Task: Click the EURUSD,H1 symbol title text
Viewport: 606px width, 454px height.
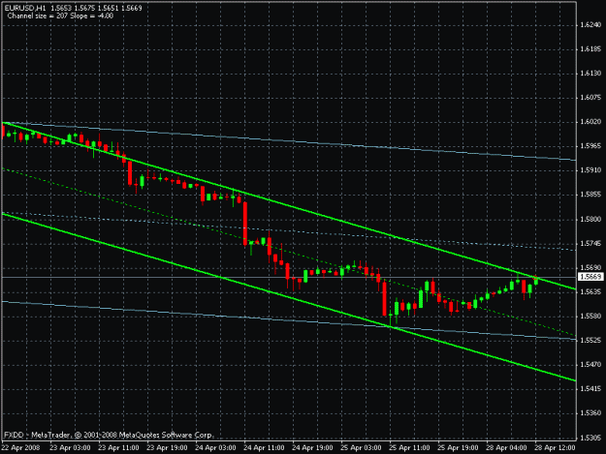Action: [25, 8]
